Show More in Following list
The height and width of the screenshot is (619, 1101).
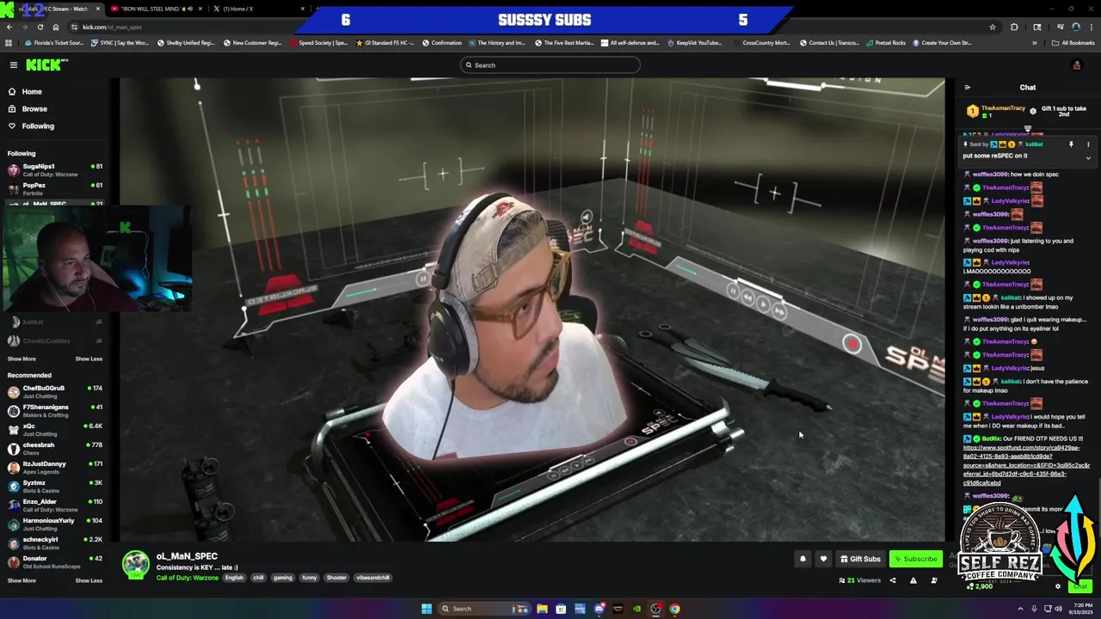(22, 359)
